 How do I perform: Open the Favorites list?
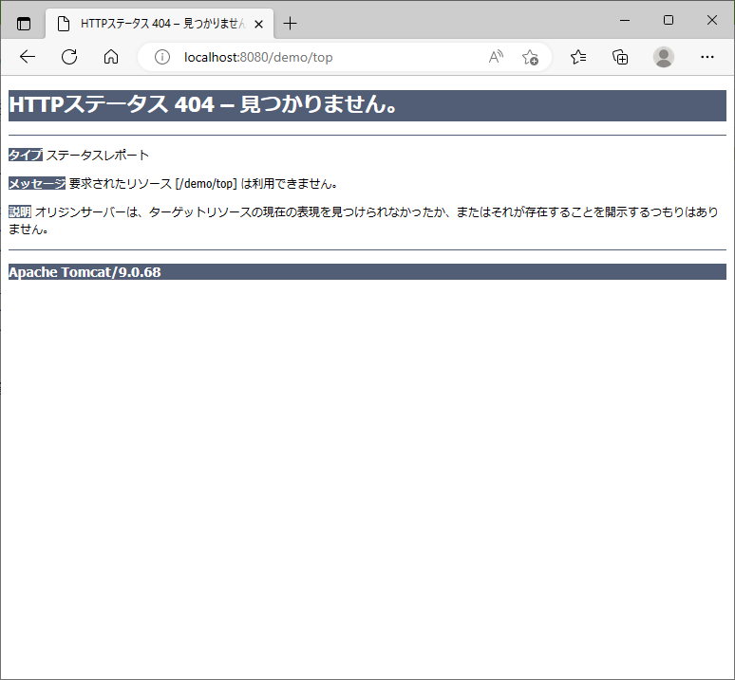click(x=578, y=57)
